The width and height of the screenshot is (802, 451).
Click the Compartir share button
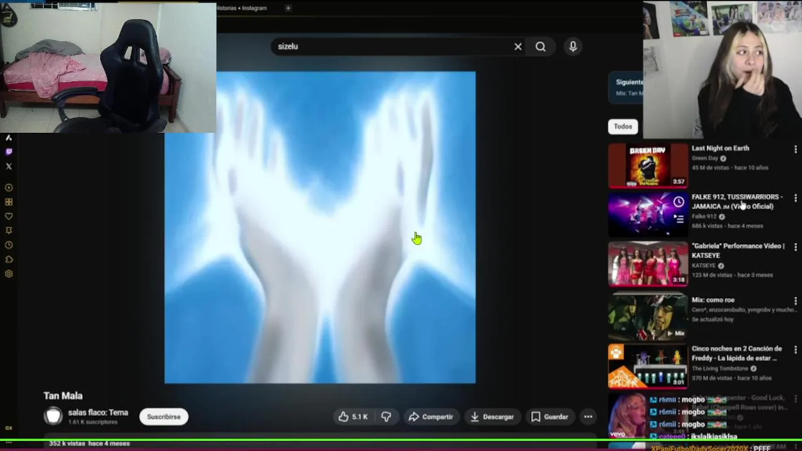coord(430,417)
